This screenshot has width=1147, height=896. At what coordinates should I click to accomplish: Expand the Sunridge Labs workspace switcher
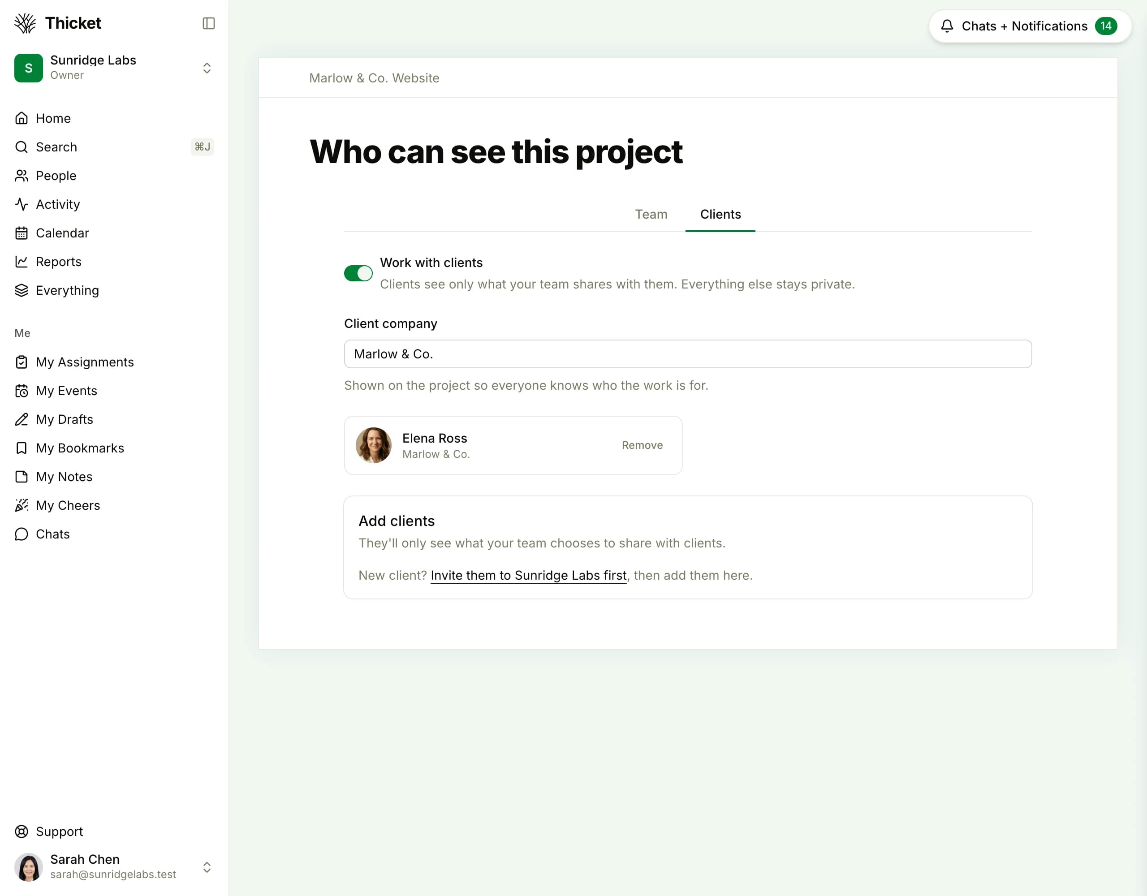coord(207,68)
